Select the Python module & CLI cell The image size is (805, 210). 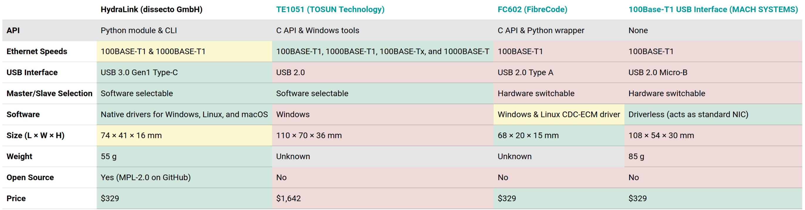[184, 30]
